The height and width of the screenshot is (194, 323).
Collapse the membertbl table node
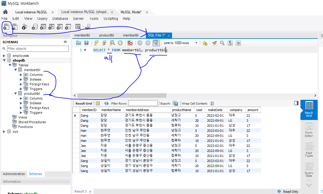pos(15,70)
